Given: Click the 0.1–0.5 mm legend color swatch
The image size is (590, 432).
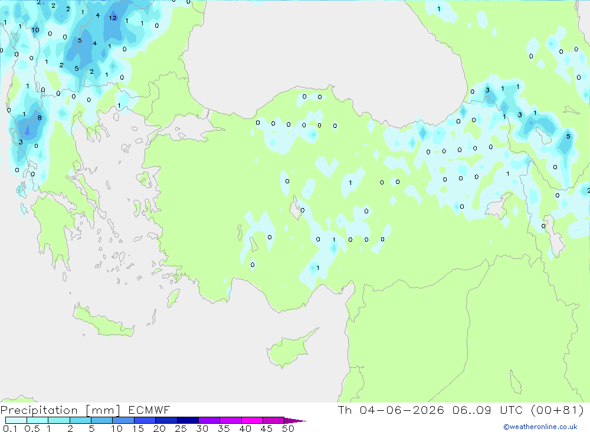Looking at the screenshot, I should click(16, 420).
